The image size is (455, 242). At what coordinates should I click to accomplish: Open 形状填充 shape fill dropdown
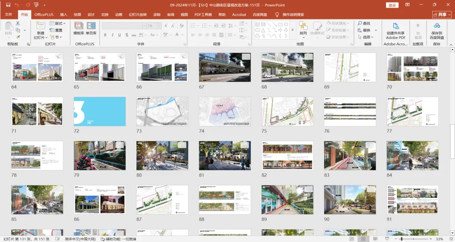(x=338, y=23)
